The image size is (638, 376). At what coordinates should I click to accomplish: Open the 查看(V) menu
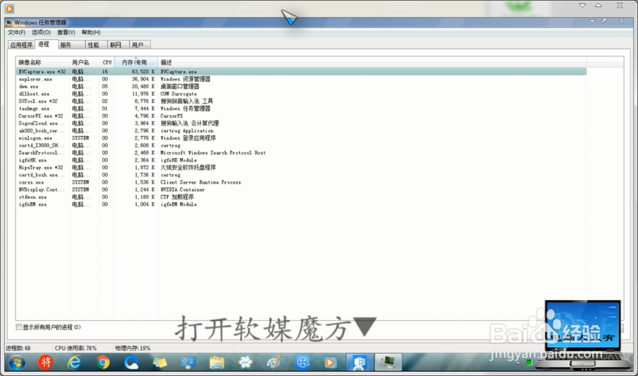pos(66,32)
